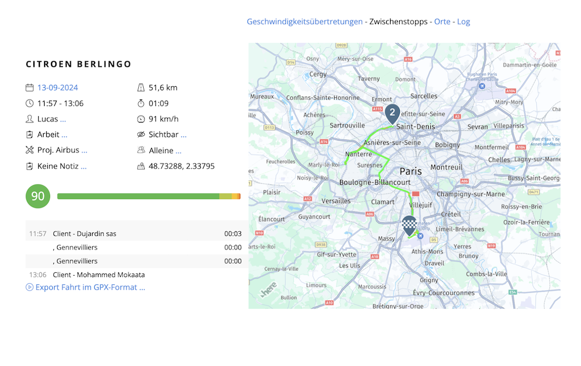This screenshot has height=366, width=581.
Task: Click the trip time range 11:57 - 13:06
Action: pos(60,103)
